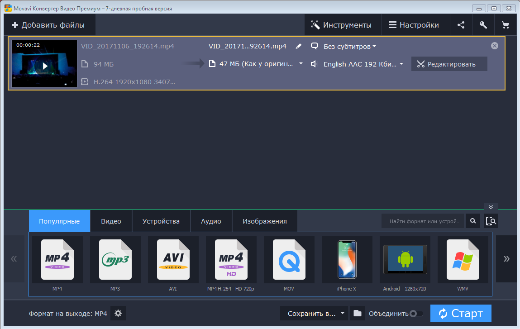Expand the Без субтитров subtitles dropdown
This screenshot has height=329, width=520.
pos(349,46)
